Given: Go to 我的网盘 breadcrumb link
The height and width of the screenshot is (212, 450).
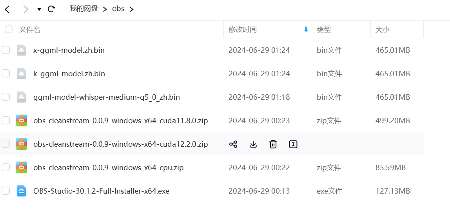Looking at the screenshot, I should [x=84, y=9].
